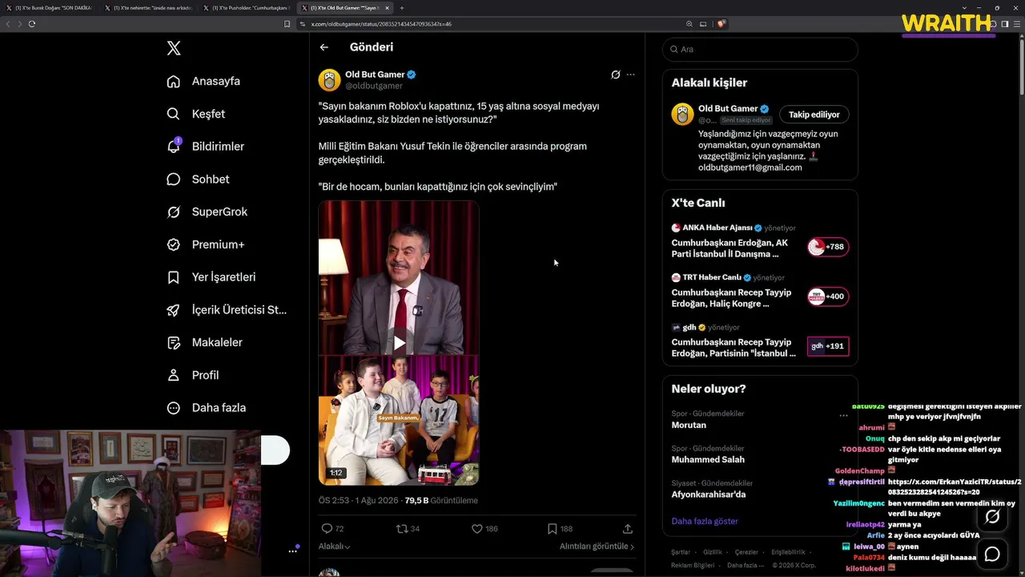1025x577 pixels.
Task: Click the zoom magnifier icon in address bar
Action: click(x=689, y=24)
